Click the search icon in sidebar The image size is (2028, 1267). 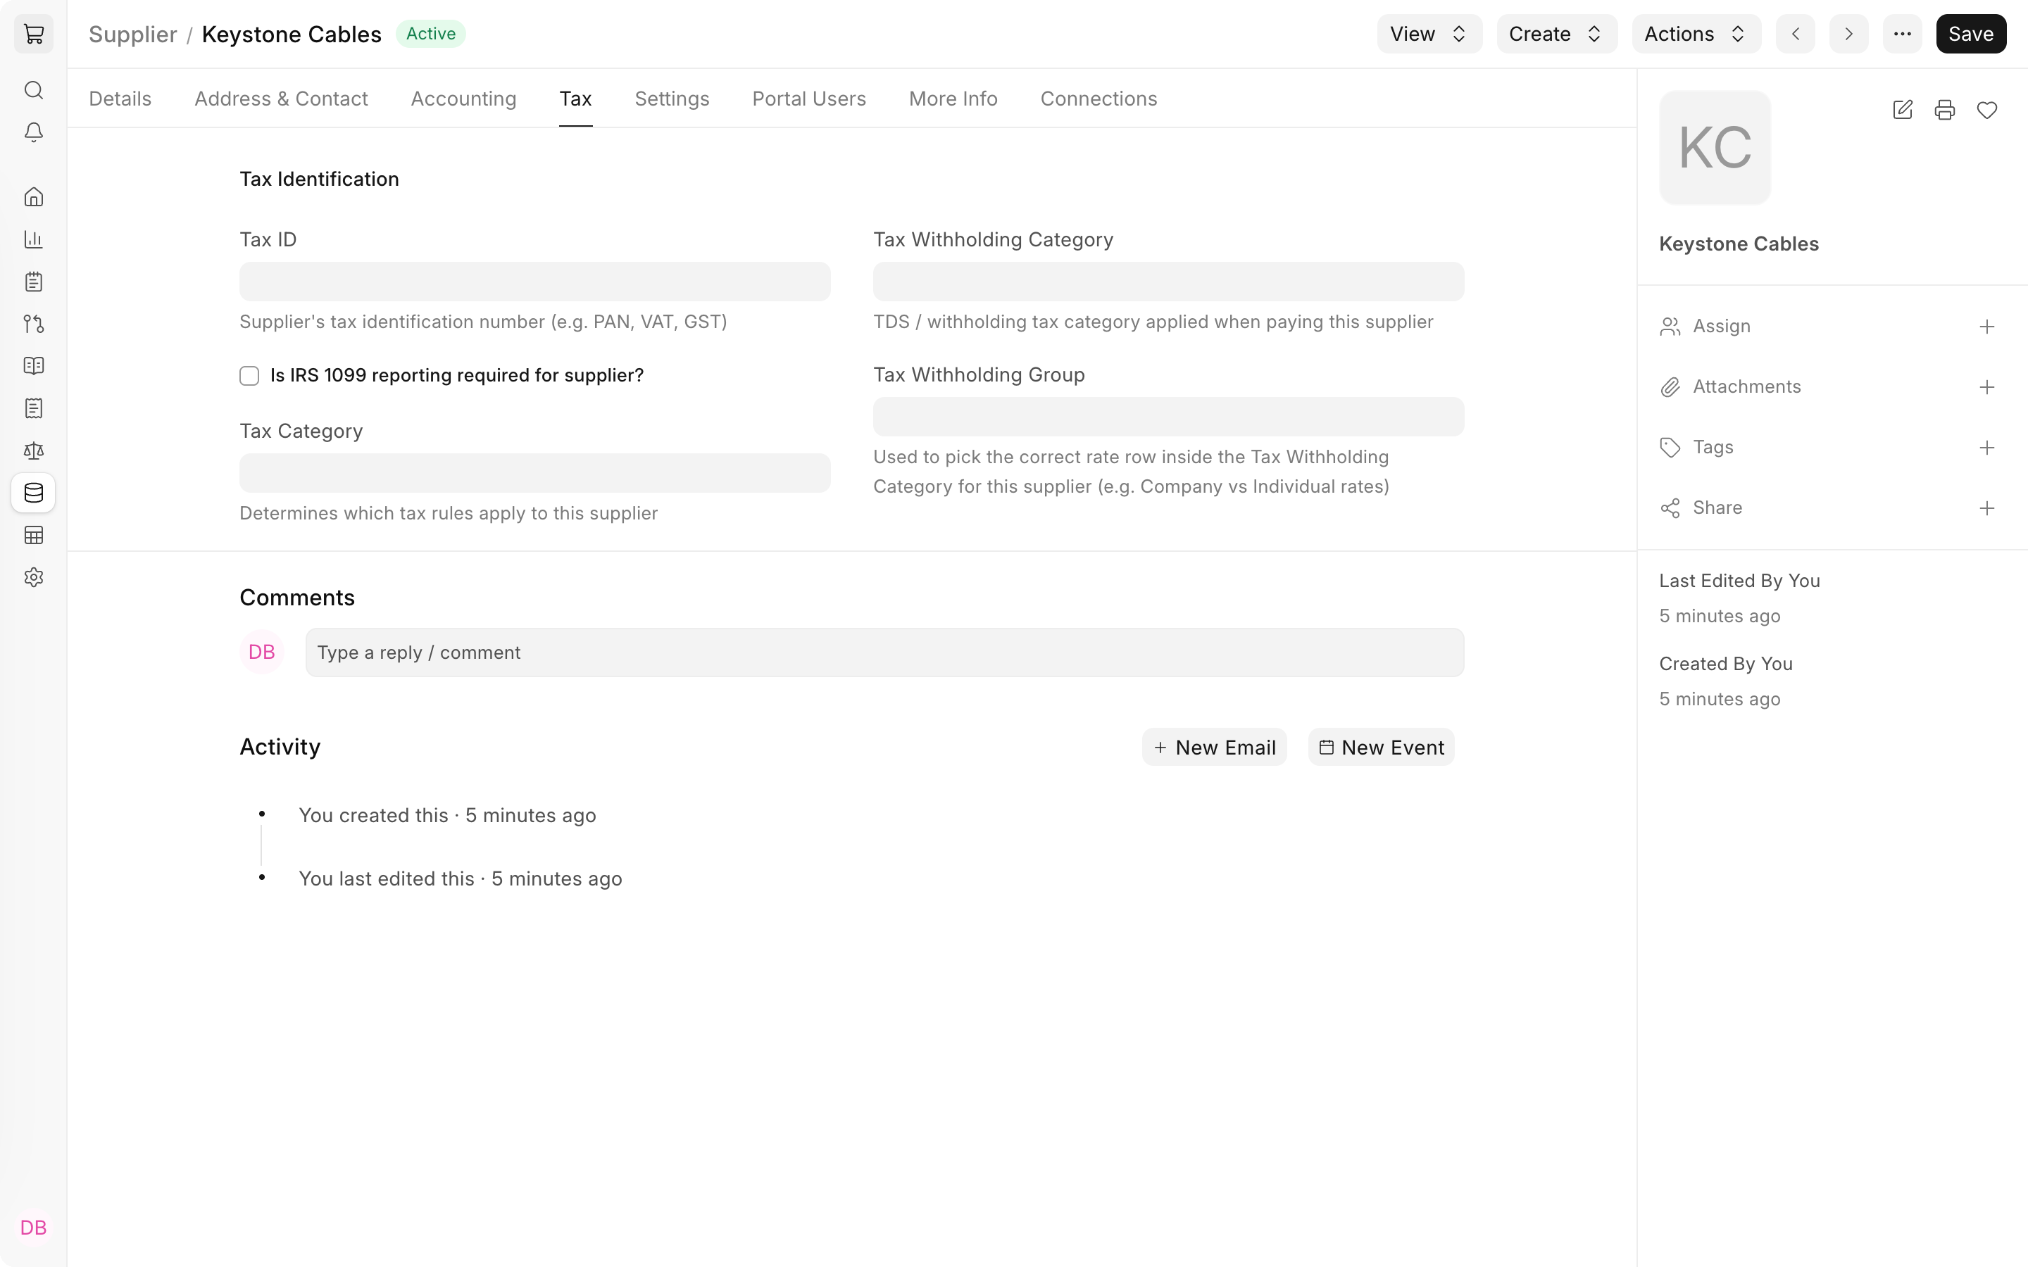34,89
